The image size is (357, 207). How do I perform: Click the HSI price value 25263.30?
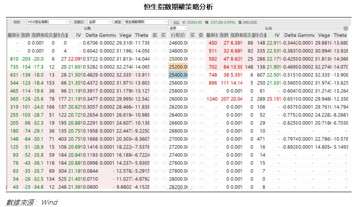(x=194, y=22)
